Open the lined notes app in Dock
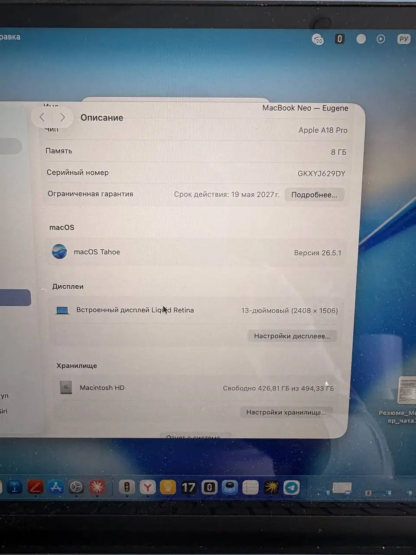Viewport: 416px width, 555px height. [250, 487]
